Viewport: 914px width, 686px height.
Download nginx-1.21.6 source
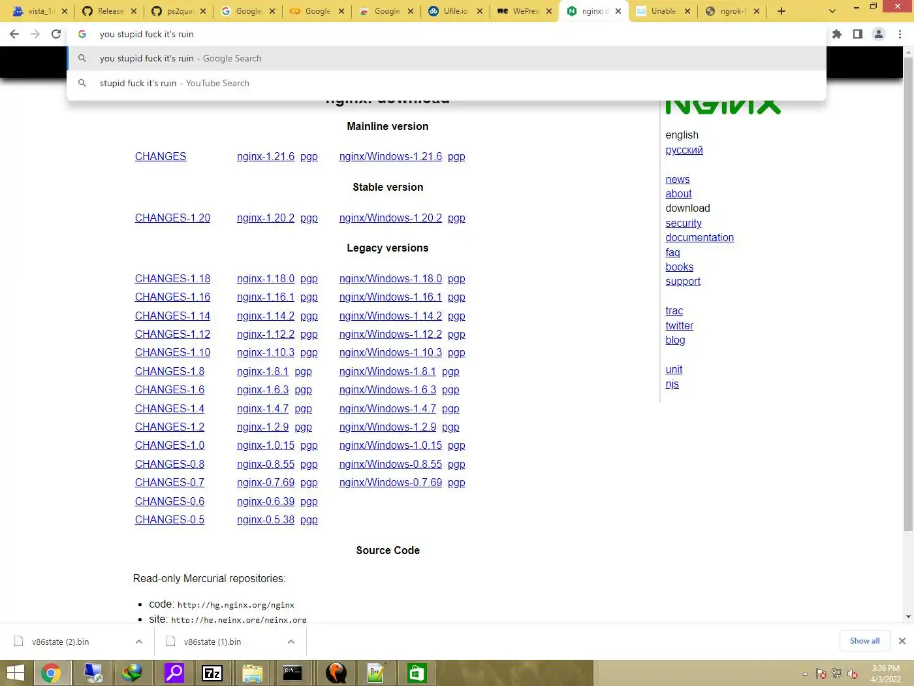tap(266, 156)
